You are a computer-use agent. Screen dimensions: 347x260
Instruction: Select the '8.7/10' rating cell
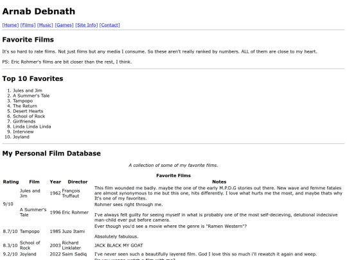point(10,231)
